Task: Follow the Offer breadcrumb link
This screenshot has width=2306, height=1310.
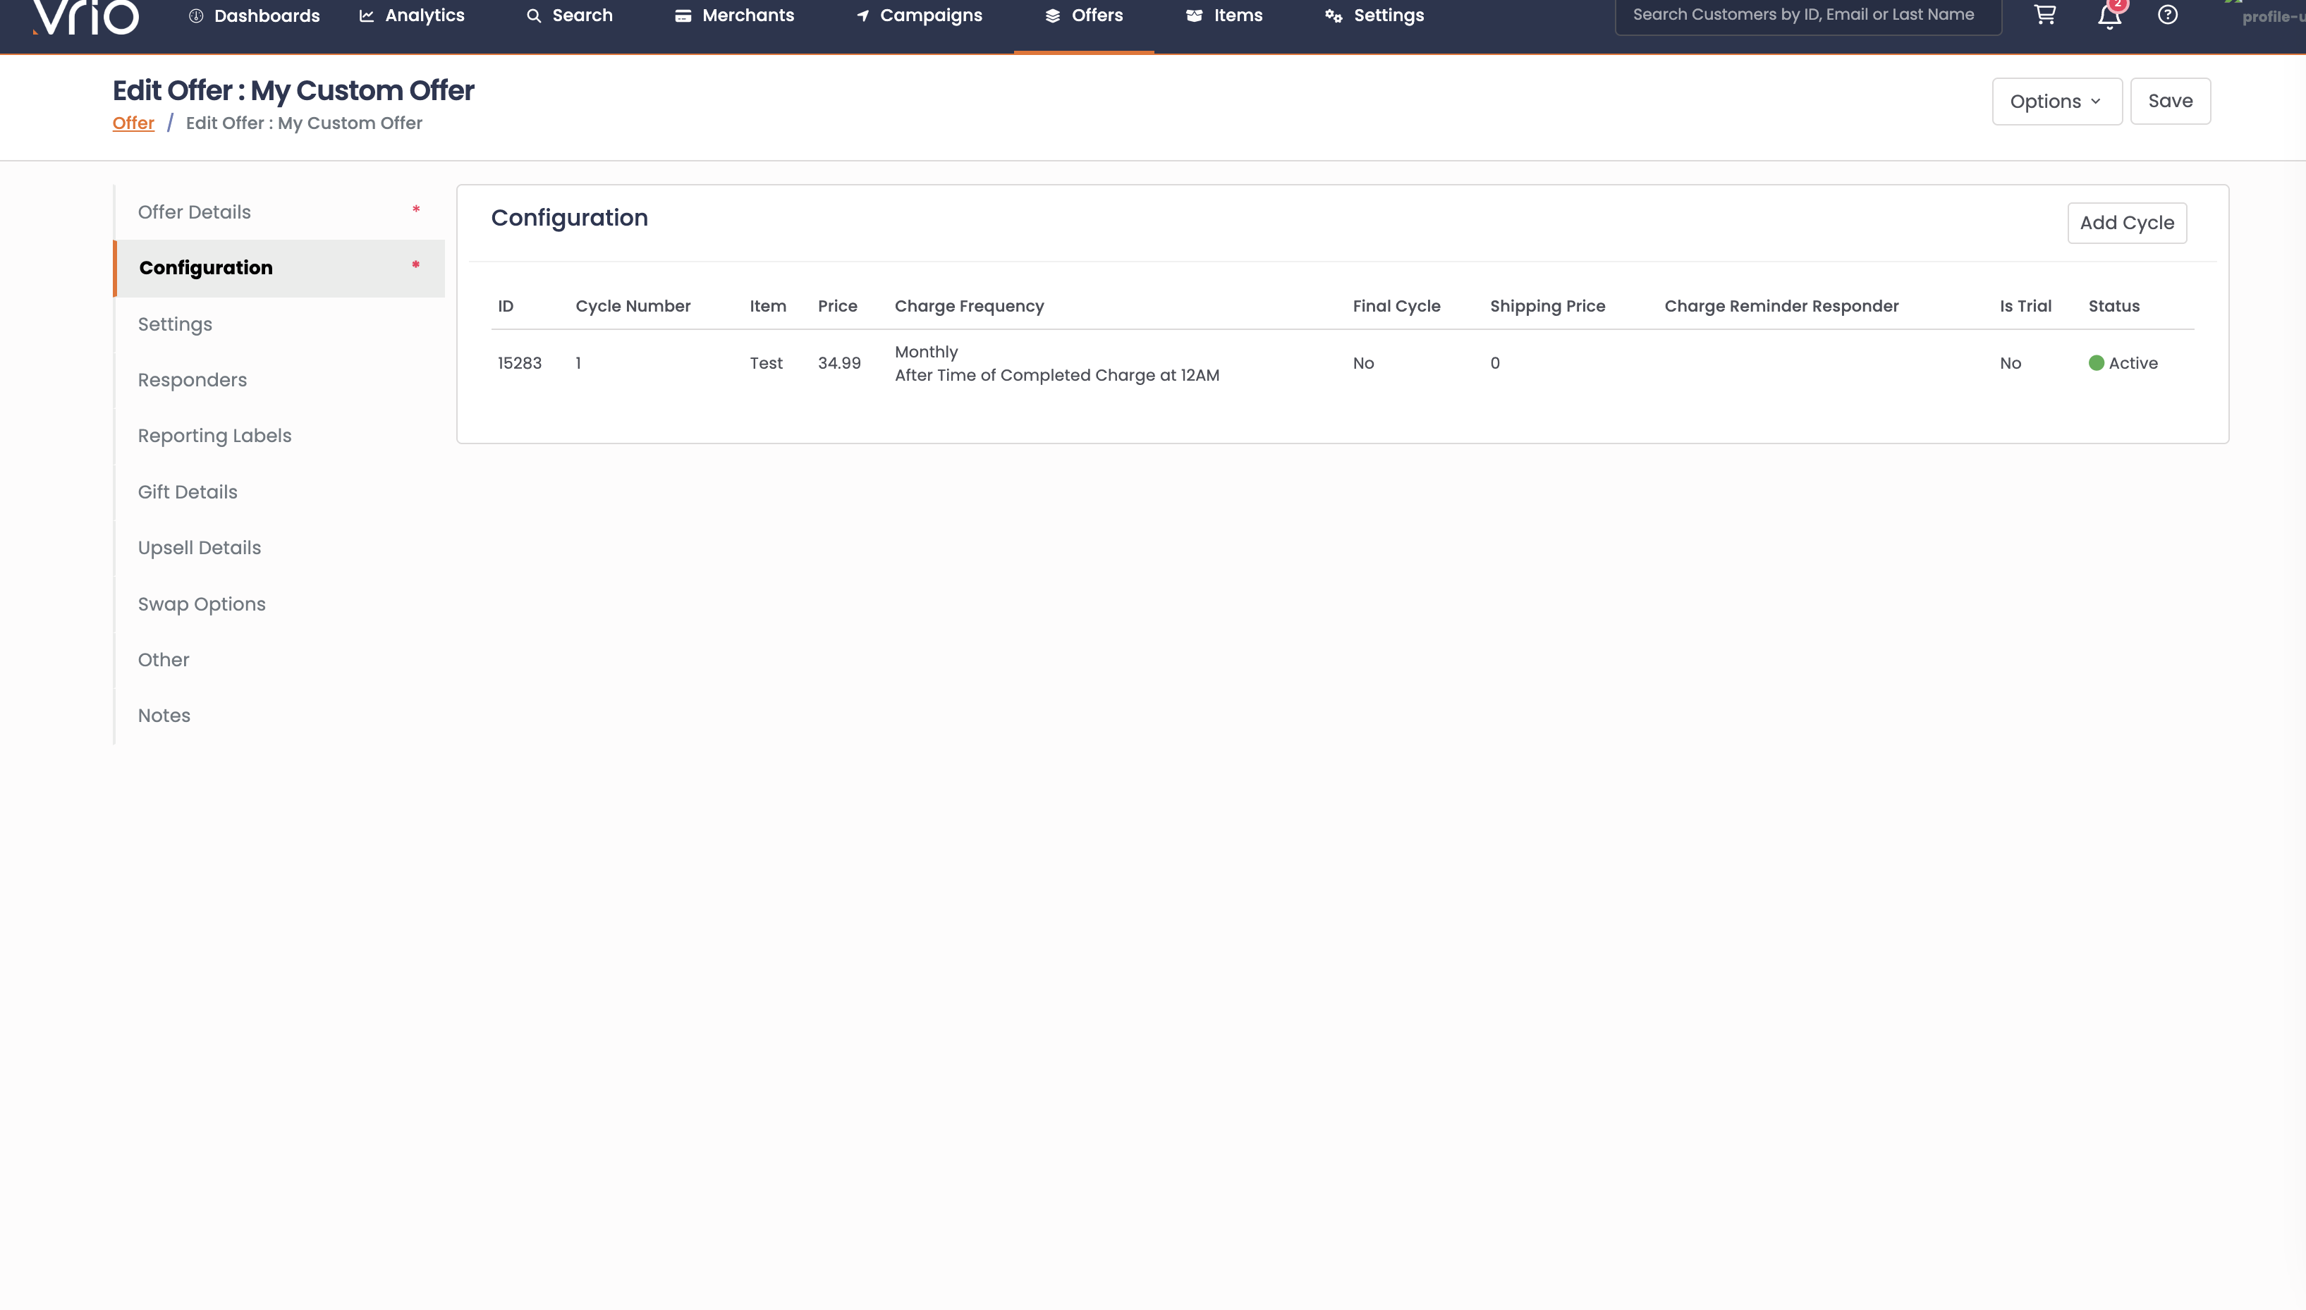Action: point(133,123)
